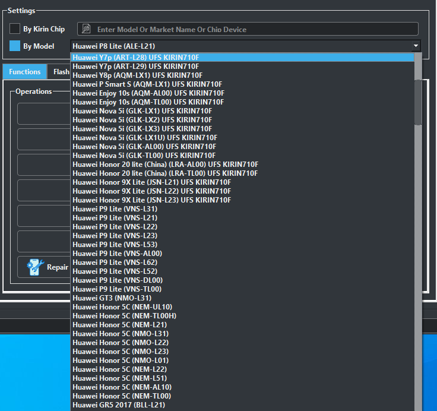Pick Huawei Honor 5C (NEM-UL10)

coord(242,307)
